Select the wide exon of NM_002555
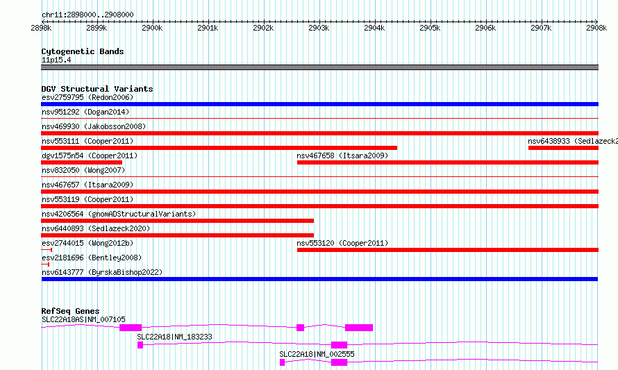The height and width of the screenshot is (370, 618). (339, 362)
